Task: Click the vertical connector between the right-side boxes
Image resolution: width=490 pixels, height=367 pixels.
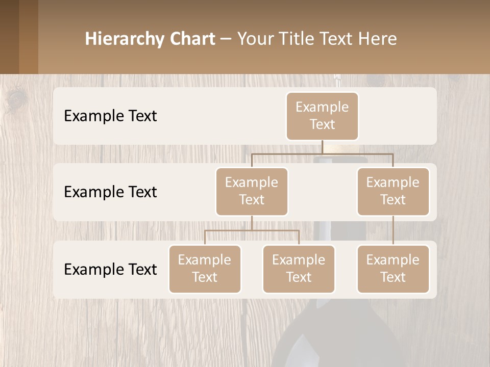Action: coord(393,230)
